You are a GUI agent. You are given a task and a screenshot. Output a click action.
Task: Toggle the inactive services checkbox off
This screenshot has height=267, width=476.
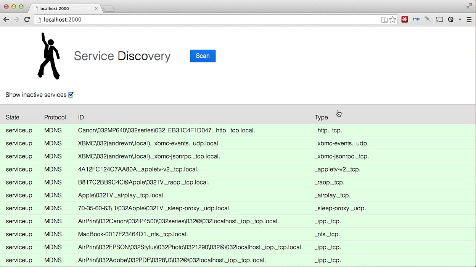[x=71, y=95]
